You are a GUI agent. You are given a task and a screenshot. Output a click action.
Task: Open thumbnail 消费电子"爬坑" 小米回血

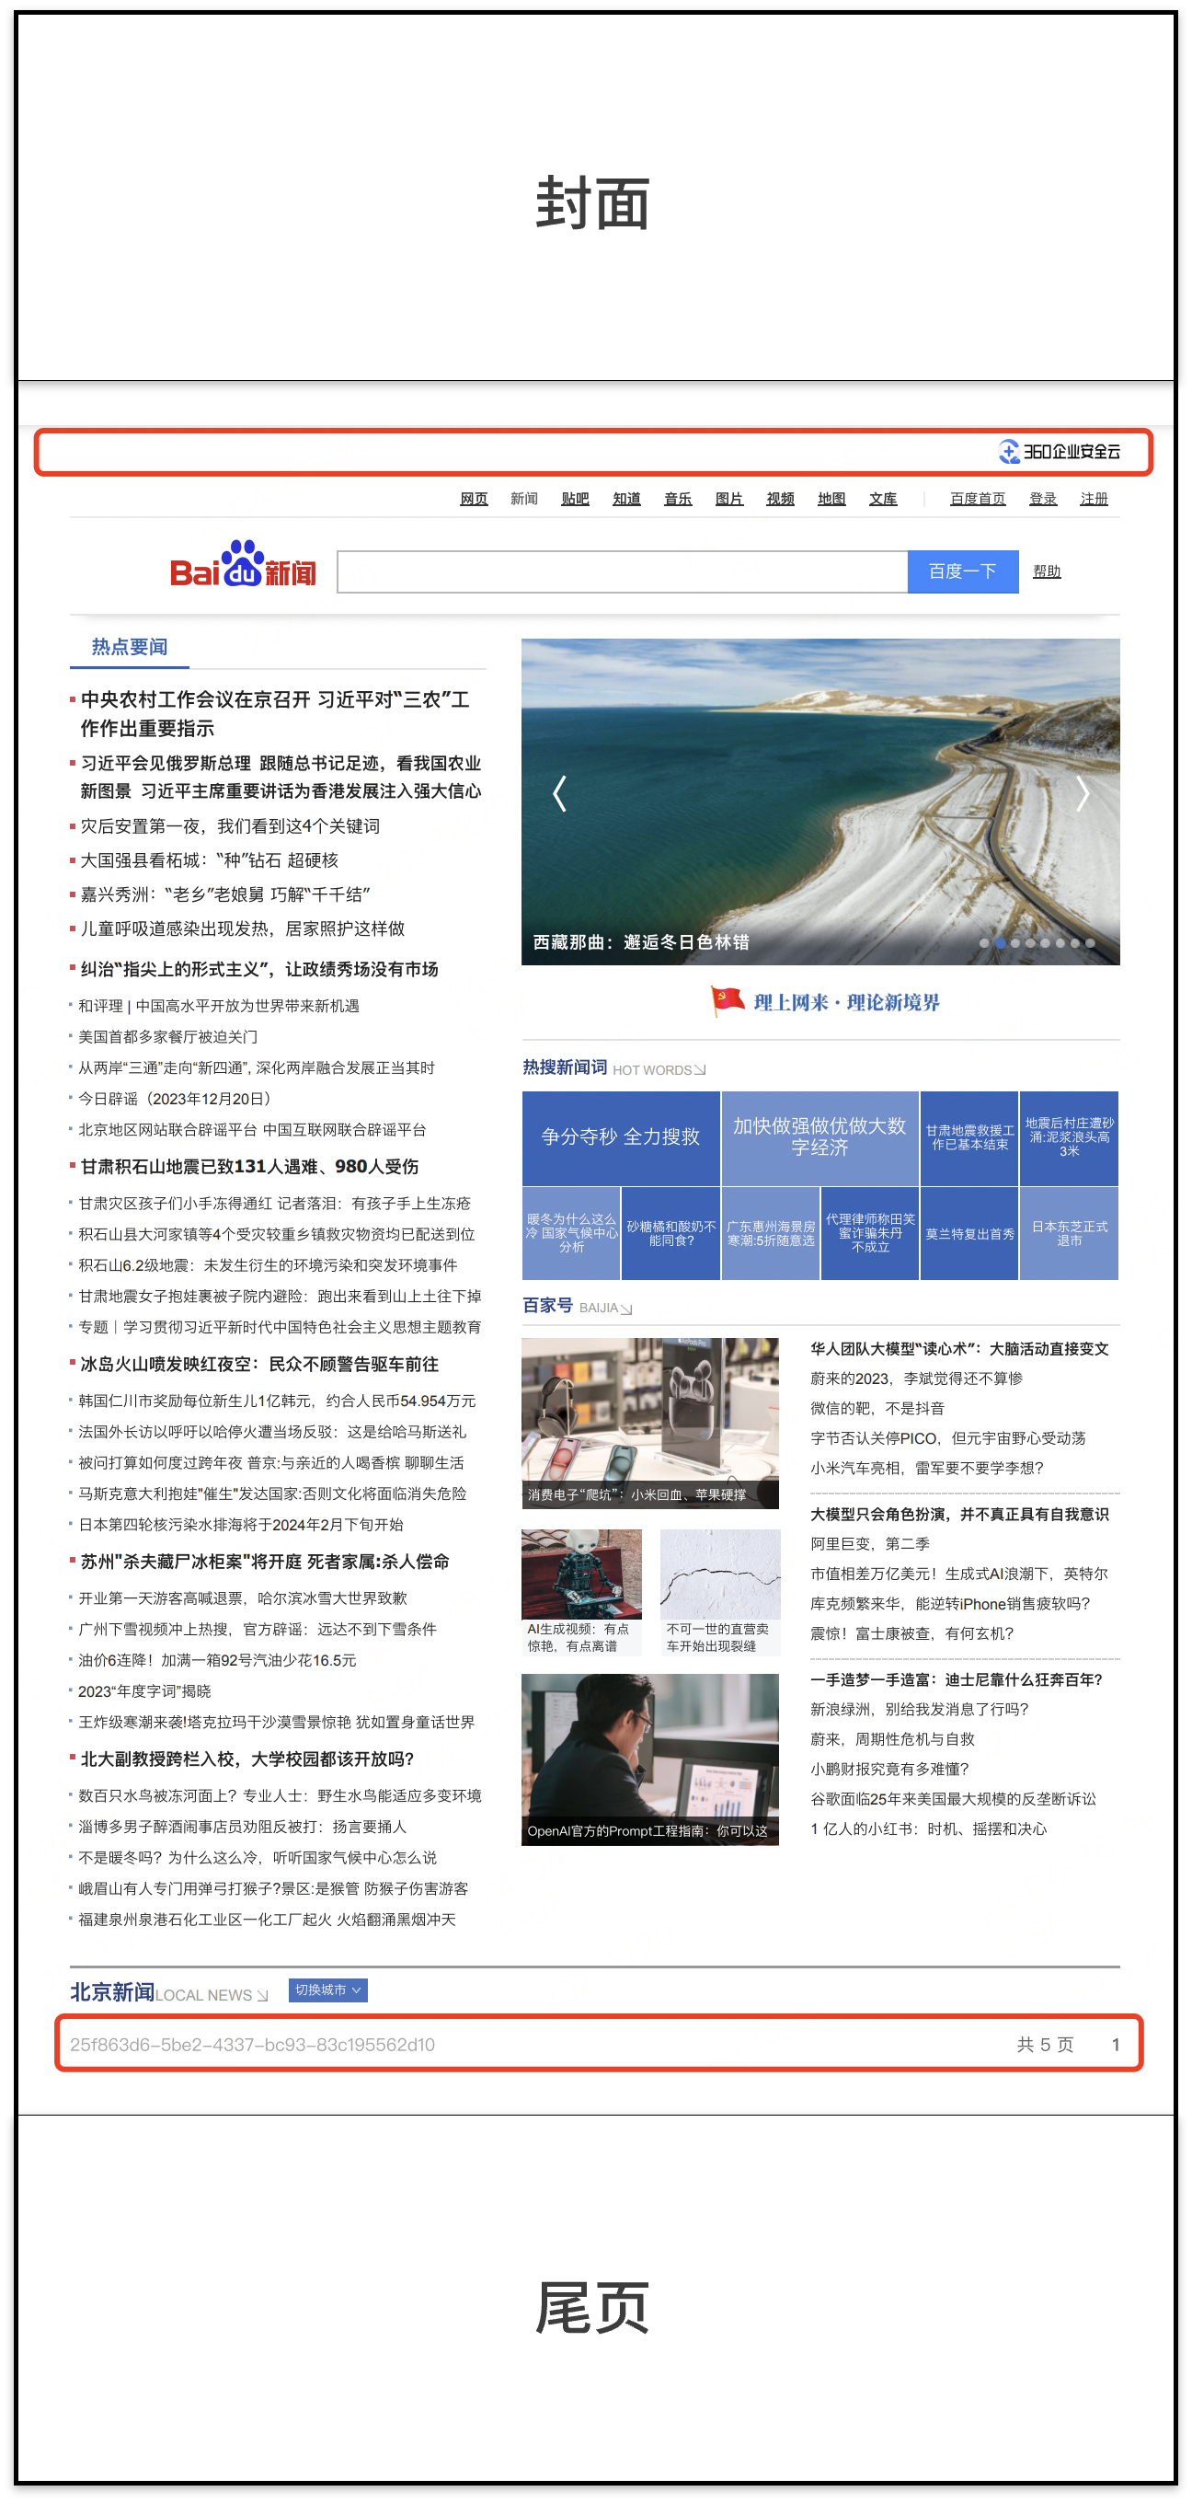tap(650, 1423)
